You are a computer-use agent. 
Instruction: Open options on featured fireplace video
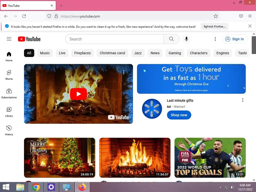(x=124, y=72)
